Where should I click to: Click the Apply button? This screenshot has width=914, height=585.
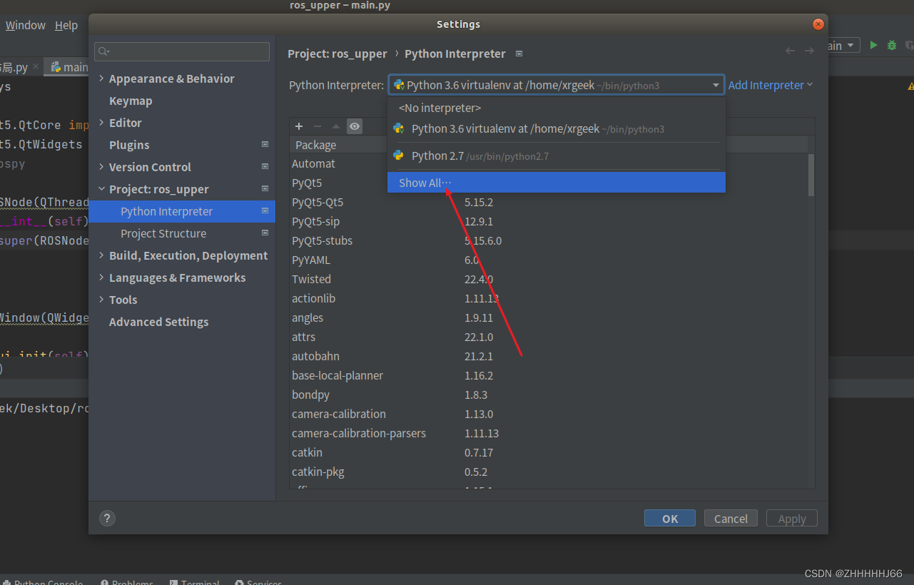(x=792, y=519)
